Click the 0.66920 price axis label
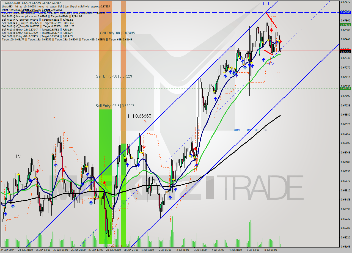 [346, 124]
